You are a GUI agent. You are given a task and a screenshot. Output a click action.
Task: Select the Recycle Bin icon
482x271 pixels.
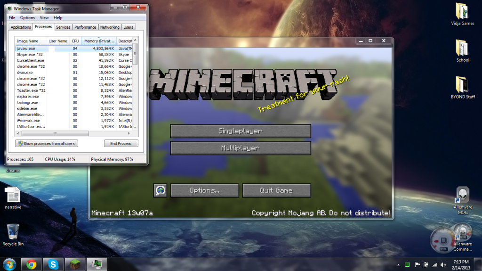(x=13, y=235)
